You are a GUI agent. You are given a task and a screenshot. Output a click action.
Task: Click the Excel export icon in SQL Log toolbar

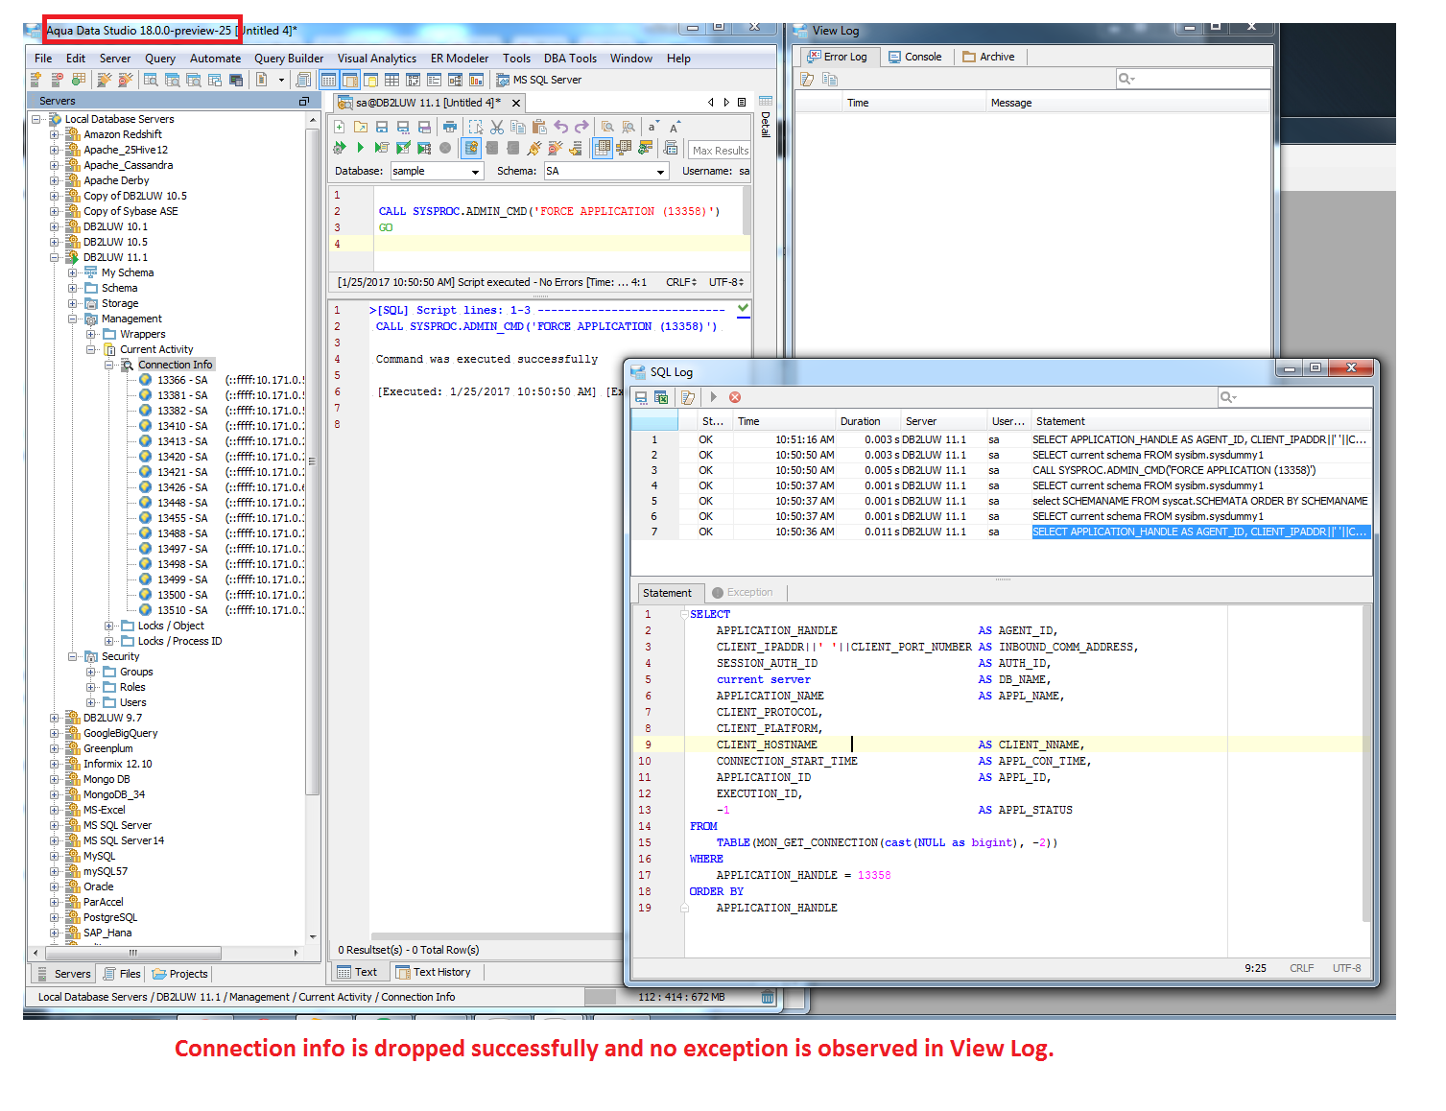[661, 397]
